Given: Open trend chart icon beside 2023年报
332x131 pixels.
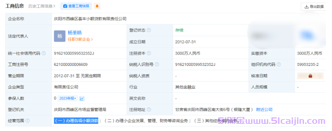Looking at the screenshot, I should click(82, 98).
